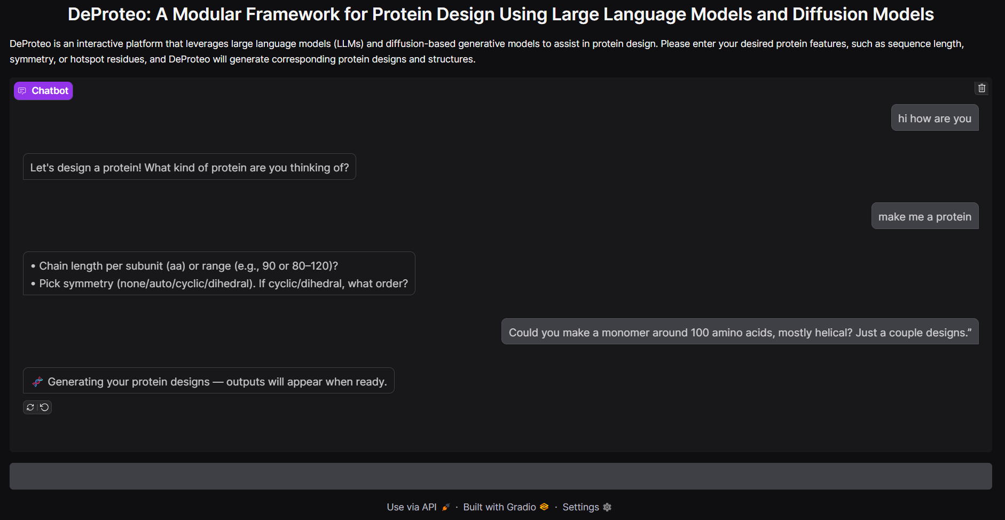The image size is (1005, 520).
Task: Click the speech-bubble icon in the Chatbot label
Action: click(x=22, y=91)
